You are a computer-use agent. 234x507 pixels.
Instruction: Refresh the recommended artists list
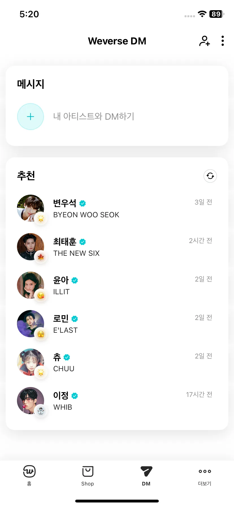(x=210, y=176)
